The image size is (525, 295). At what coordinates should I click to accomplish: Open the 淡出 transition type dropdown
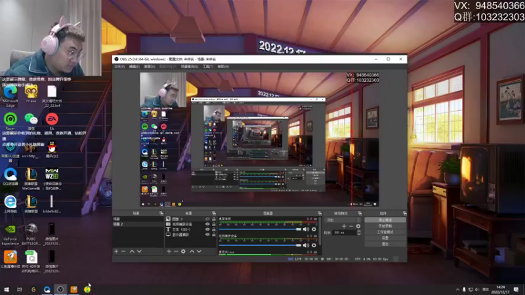(x=343, y=220)
